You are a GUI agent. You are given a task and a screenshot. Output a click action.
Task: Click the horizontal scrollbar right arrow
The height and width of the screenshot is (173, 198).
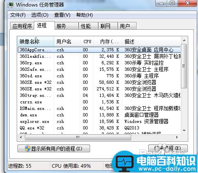coord(177,137)
